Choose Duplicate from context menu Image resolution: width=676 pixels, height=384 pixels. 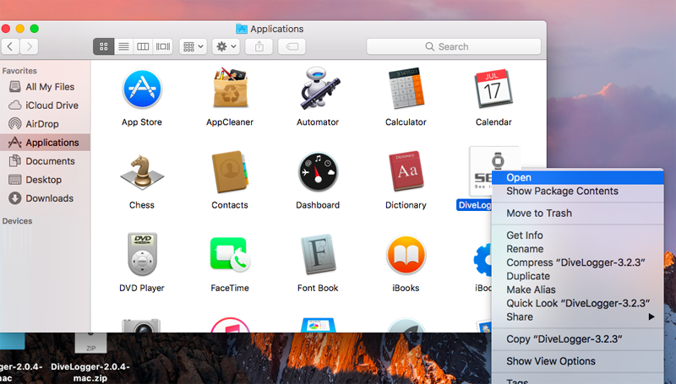[578, 276]
